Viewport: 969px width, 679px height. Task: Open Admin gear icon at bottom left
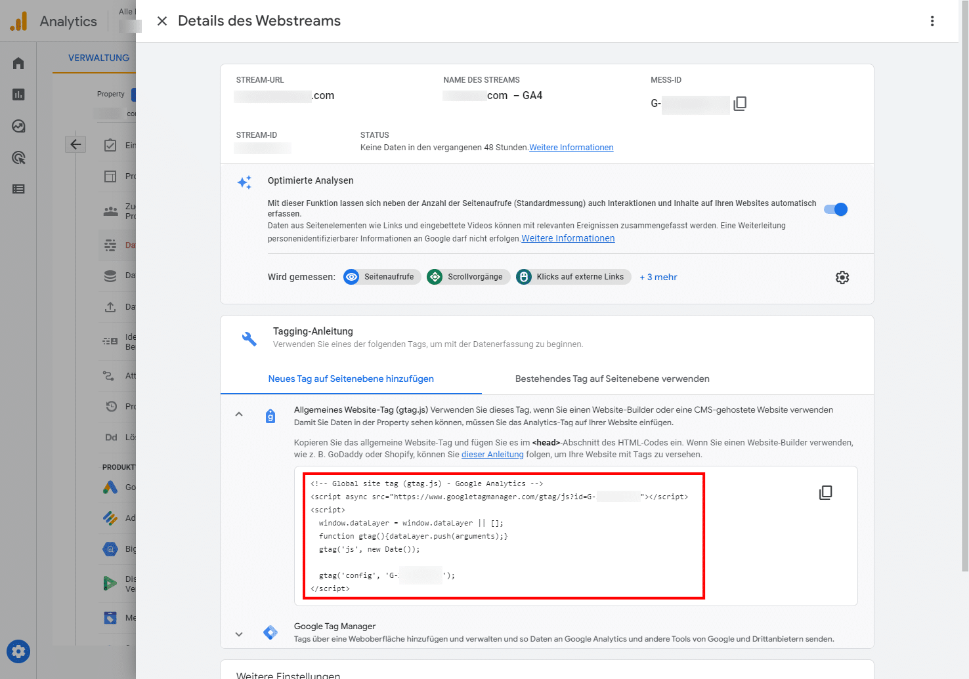18,651
